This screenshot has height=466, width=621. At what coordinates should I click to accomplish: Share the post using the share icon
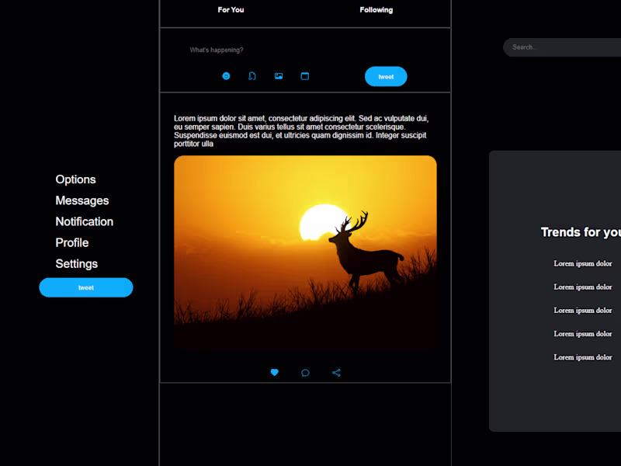pyautogui.click(x=336, y=373)
